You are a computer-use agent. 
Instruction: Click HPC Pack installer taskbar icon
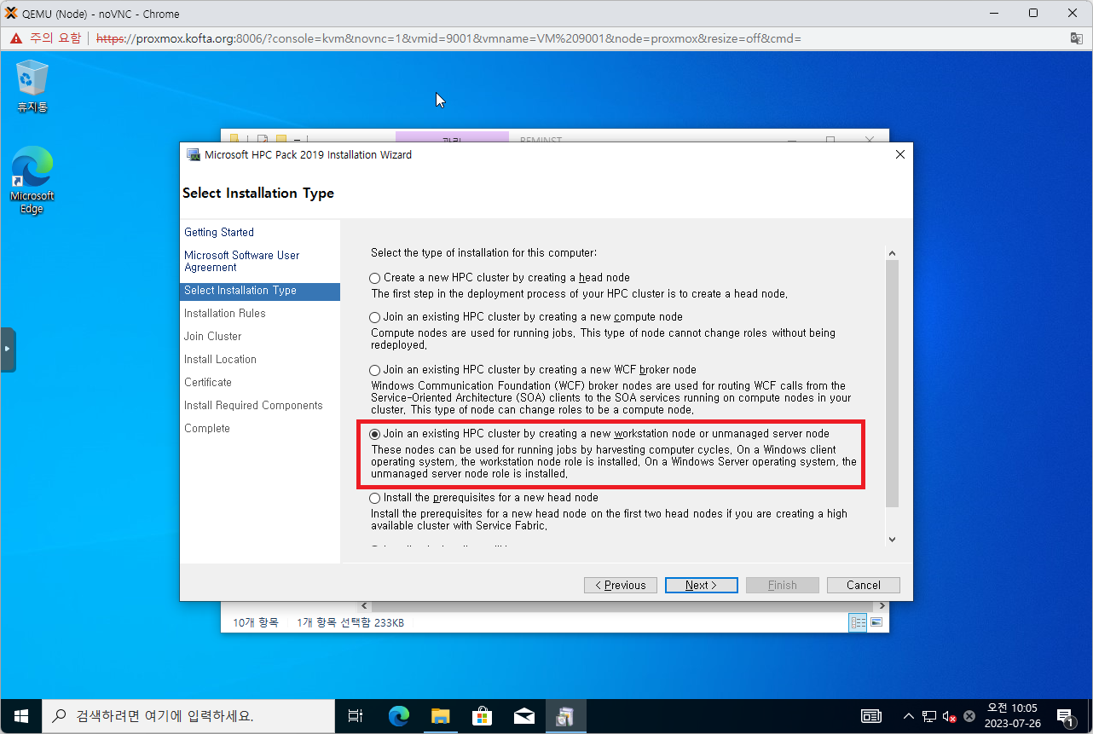coord(564,716)
